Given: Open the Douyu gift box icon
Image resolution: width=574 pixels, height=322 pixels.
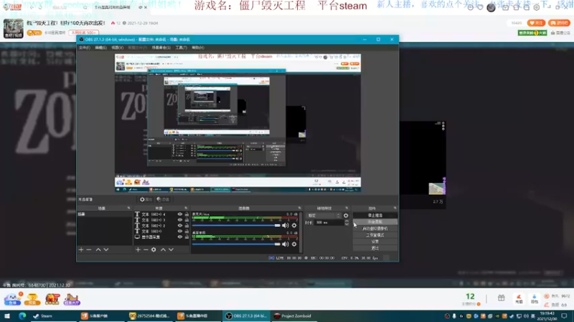Looking at the screenshot, I should click(x=501, y=298).
